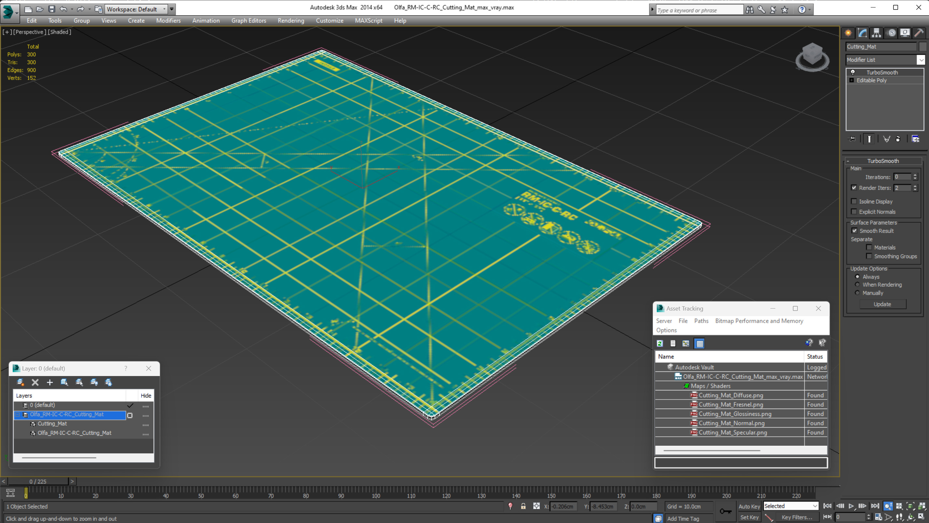Open the Utilities command panel tab

click(919, 33)
